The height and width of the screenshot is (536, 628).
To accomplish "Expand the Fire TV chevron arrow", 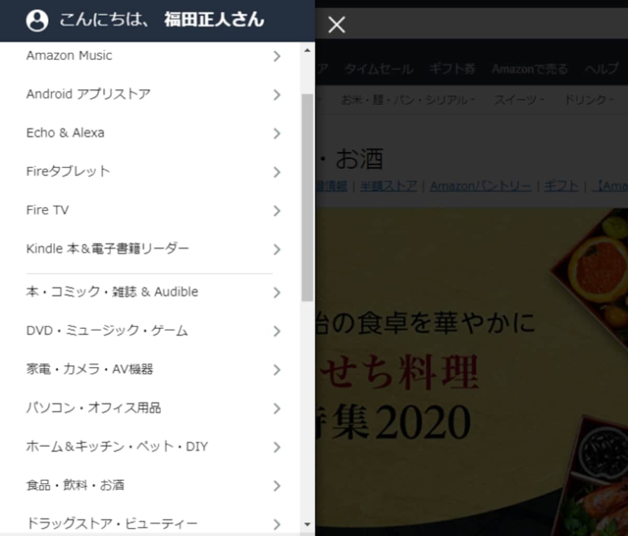I will [x=277, y=211].
